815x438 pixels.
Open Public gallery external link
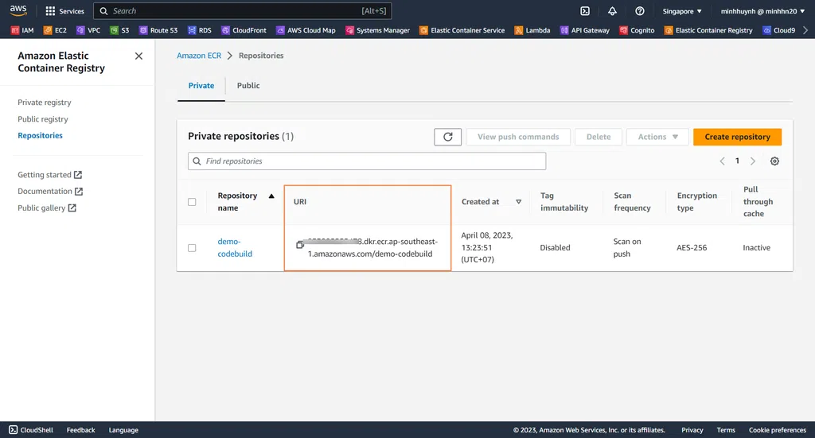[x=47, y=208]
